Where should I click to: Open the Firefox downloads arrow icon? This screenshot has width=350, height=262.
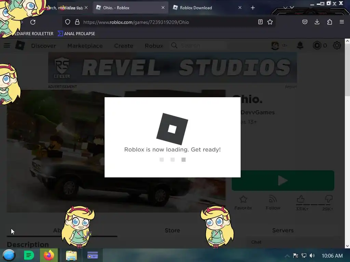click(x=317, y=22)
